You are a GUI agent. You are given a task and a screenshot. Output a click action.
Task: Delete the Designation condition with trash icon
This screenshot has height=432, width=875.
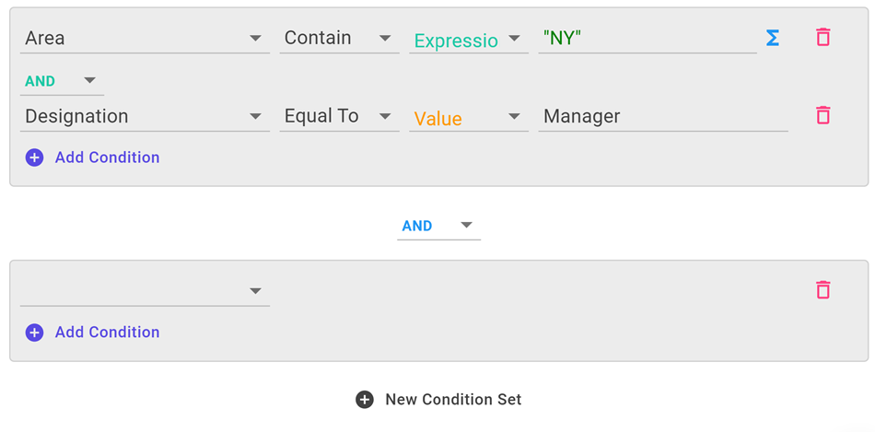tap(822, 116)
